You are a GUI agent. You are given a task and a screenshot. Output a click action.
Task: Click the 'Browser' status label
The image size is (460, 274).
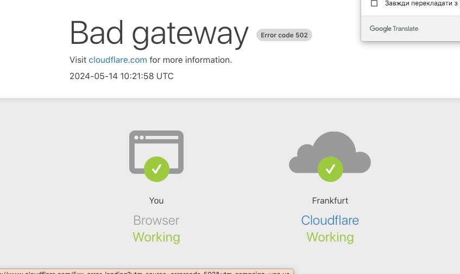[156, 220]
